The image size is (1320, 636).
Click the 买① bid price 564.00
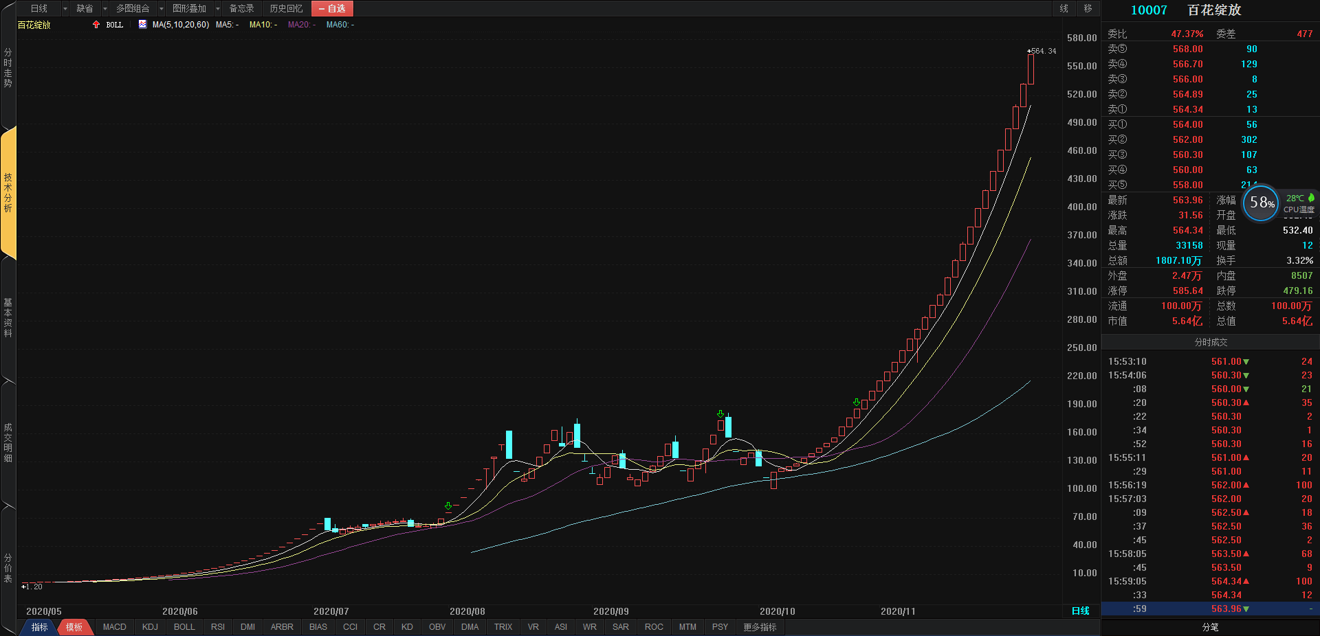[x=1188, y=124]
